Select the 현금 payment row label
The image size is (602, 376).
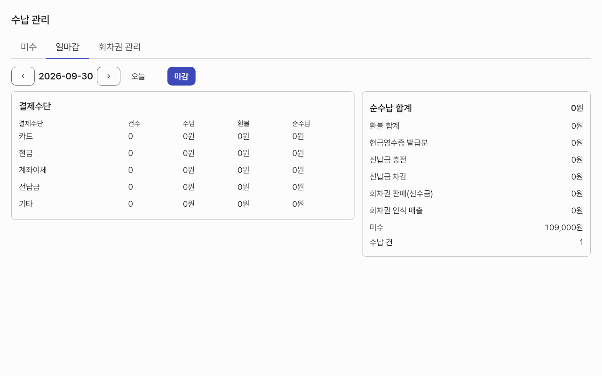click(x=26, y=153)
